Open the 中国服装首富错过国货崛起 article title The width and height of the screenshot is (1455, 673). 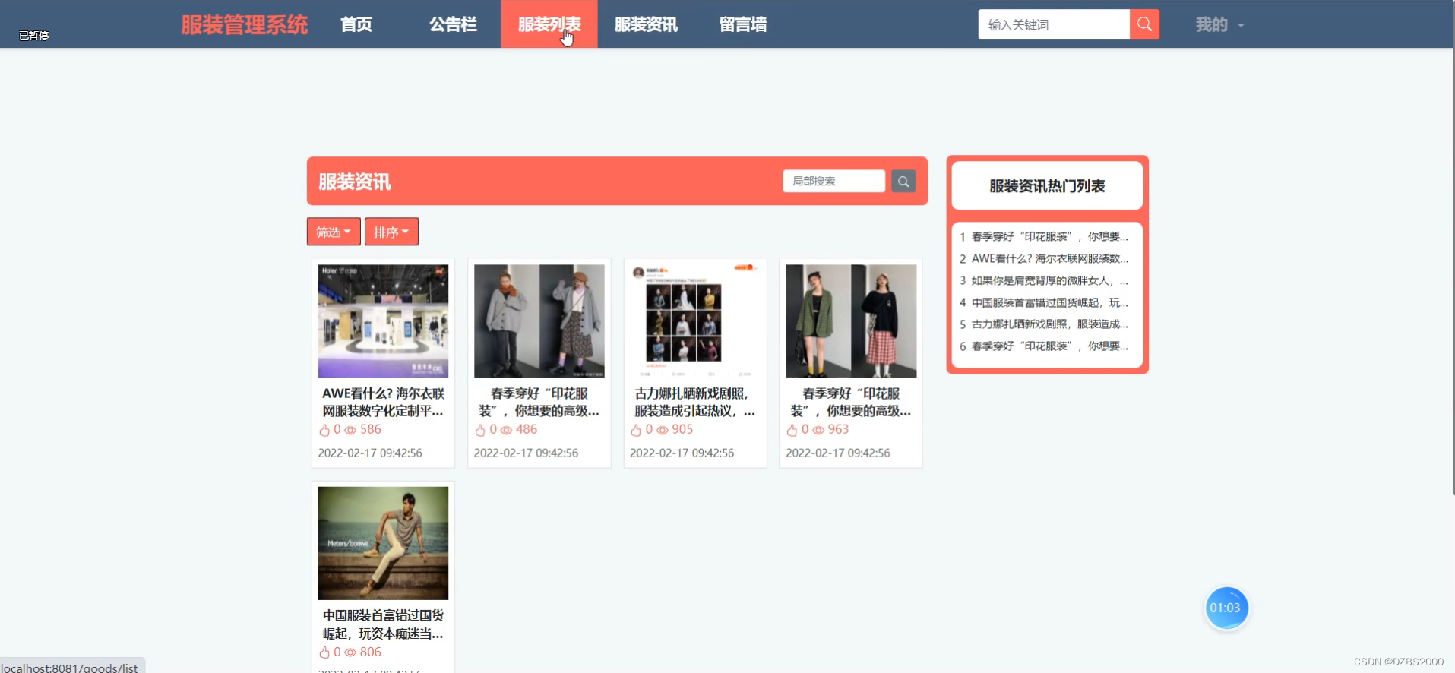(x=383, y=624)
